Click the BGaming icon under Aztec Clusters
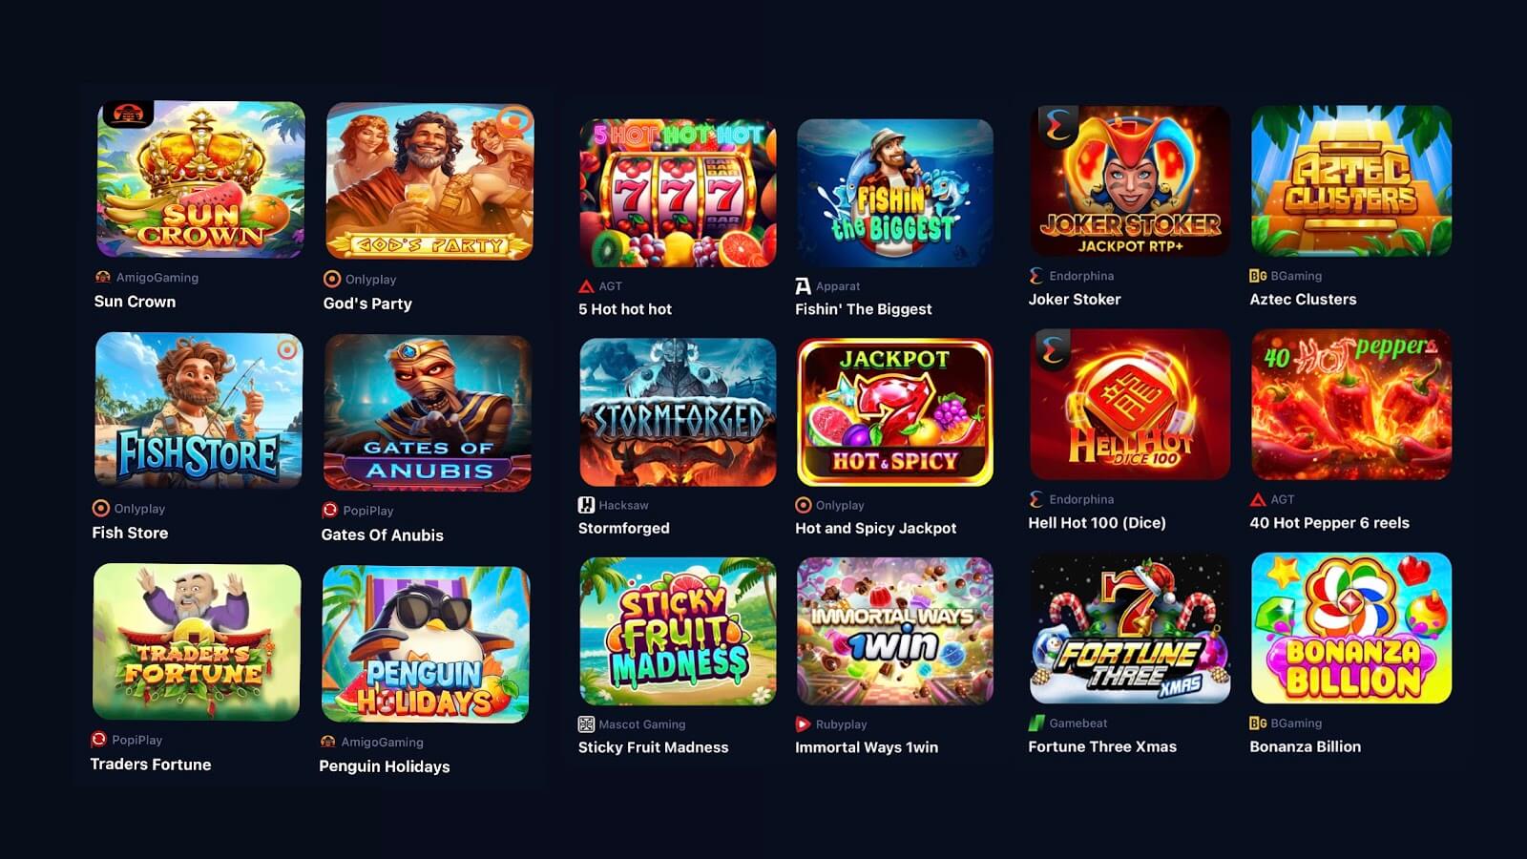The width and height of the screenshot is (1527, 859). pyautogui.click(x=1258, y=276)
